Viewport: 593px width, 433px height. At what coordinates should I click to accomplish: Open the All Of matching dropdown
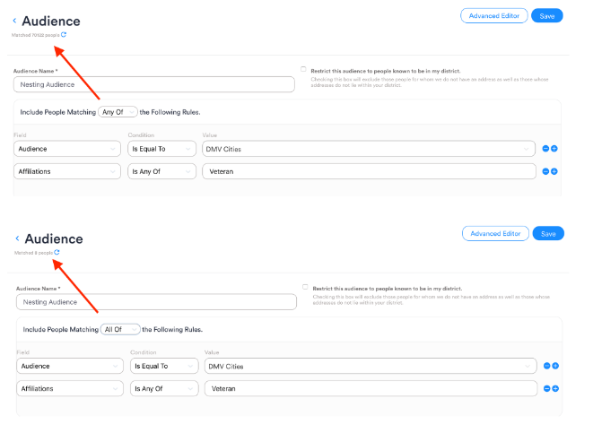[x=120, y=329]
